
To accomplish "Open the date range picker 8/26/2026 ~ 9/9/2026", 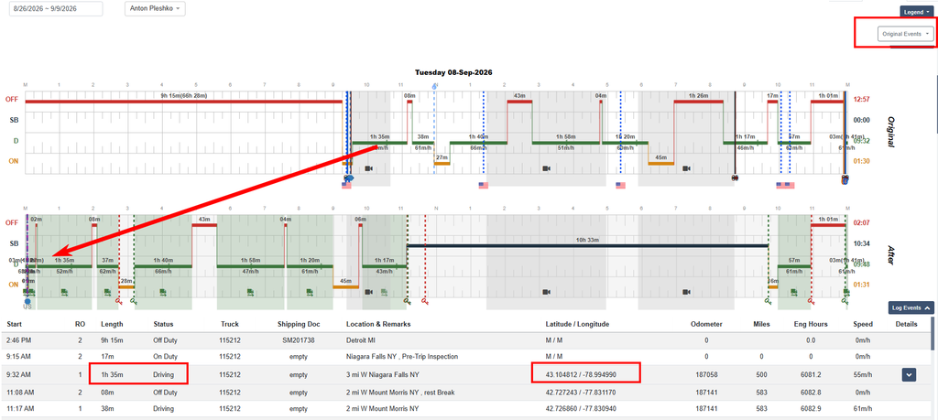I will click(56, 9).
